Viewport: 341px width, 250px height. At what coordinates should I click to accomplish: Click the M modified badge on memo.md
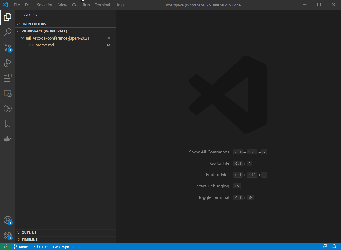pyautogui.click(x=109, y=45)
